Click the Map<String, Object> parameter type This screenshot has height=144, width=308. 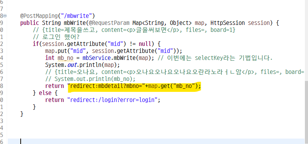tap(162, 23)
